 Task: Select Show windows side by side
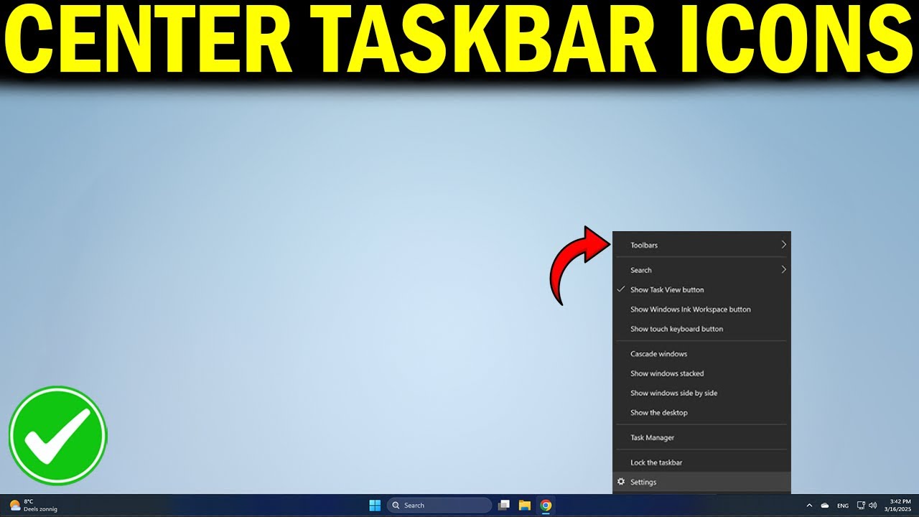click(x=701, y=393)
